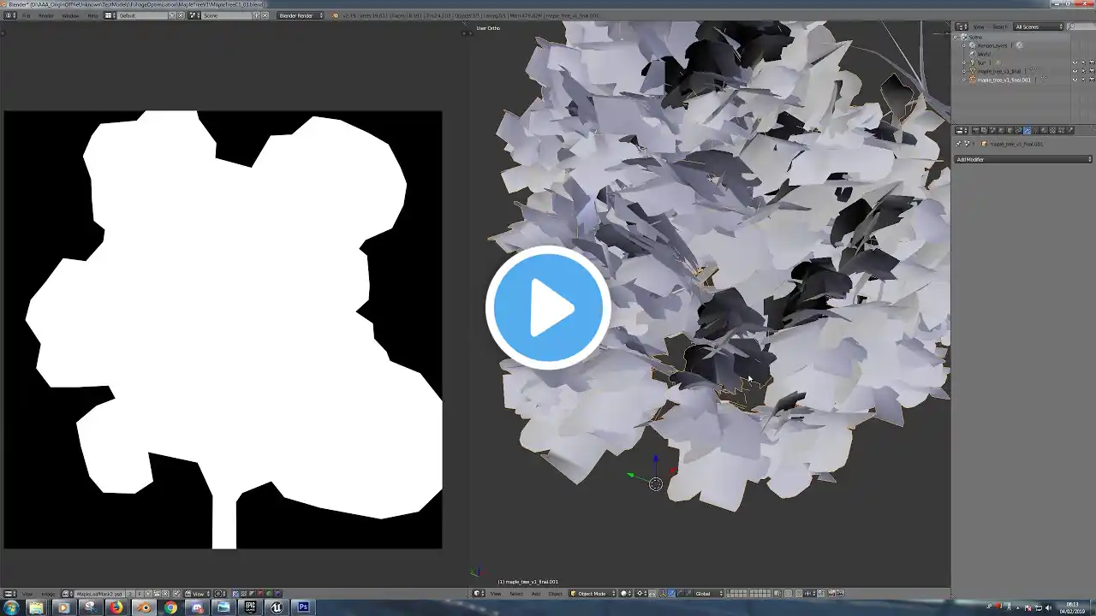
Task: Click the Epic Games launcher taskbar icon
Action: coord(249,607)
